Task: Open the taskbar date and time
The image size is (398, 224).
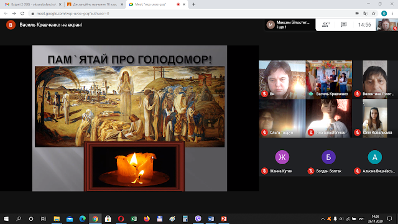Action: (x=376, y=218)
